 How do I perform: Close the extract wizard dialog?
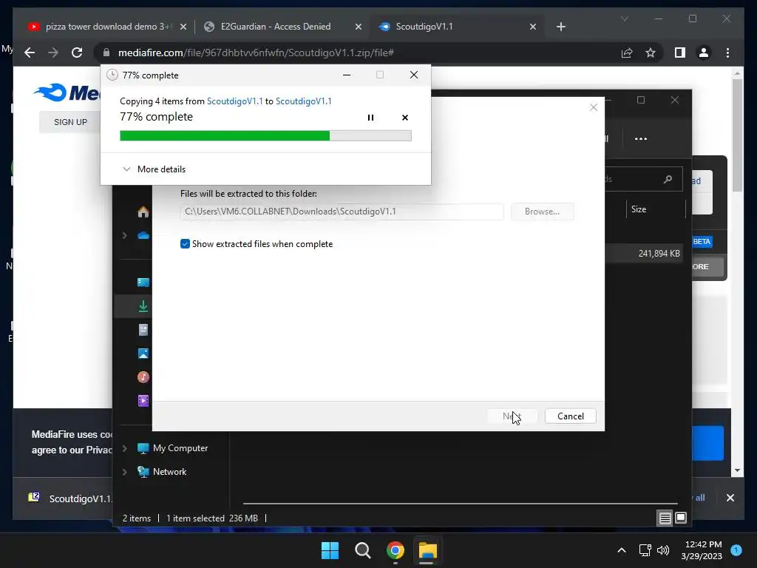[594, 107]
